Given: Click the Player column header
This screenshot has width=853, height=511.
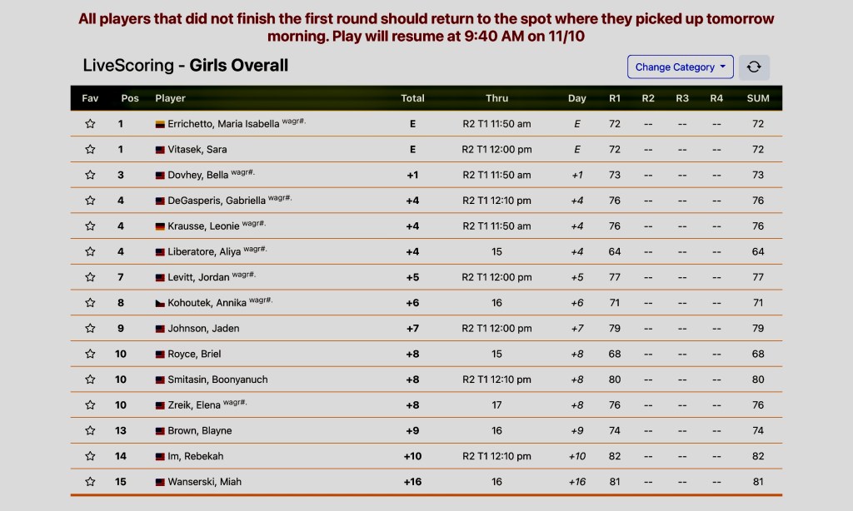Looking at the screenshot, I should (x=170, y=98).
